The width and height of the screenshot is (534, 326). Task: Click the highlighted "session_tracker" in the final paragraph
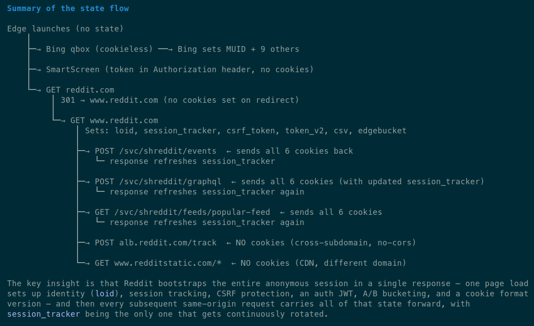click(43, 314)
